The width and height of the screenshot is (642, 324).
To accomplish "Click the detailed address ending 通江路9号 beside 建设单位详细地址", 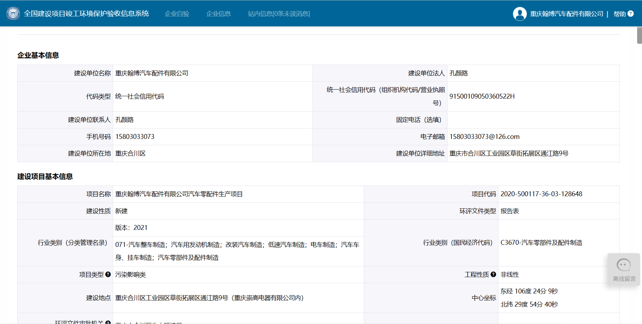I will click(509, 153).
